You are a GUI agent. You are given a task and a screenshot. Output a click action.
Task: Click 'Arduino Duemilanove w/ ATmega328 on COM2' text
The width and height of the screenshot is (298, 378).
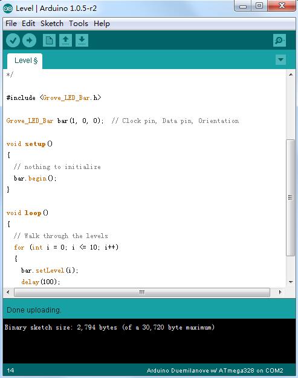coord(215,371)
